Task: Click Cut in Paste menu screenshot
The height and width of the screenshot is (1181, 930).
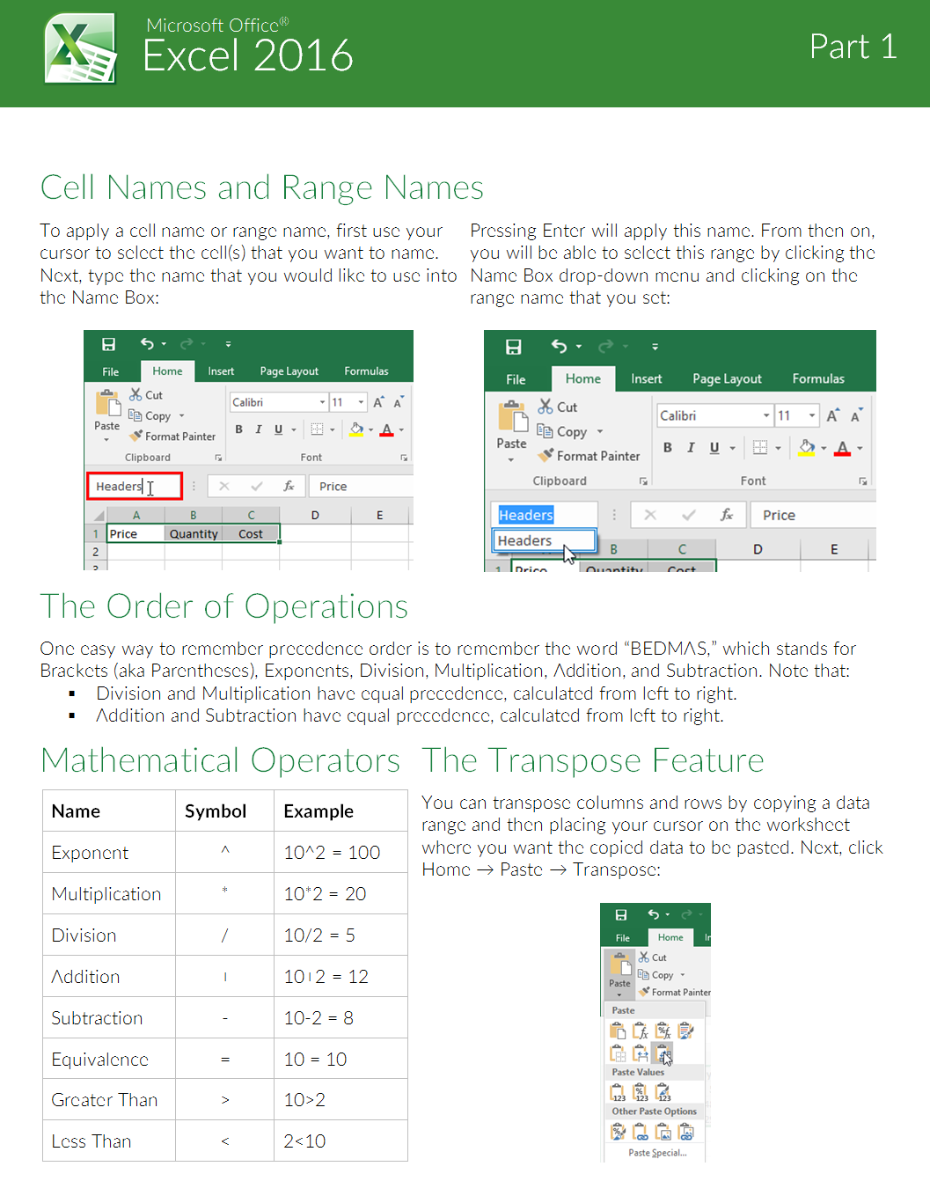Action: 653,957
